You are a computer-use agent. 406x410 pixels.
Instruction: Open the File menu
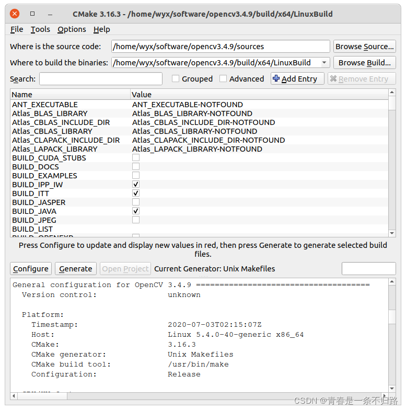[x=17, y=29]
